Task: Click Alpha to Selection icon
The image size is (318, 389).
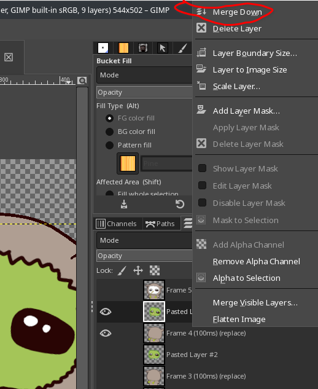Action: pyautogui.click(x=201, y=278)
